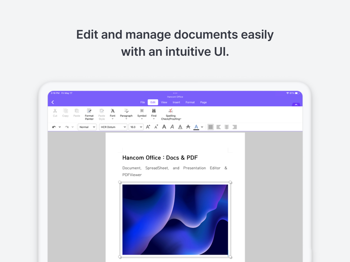
Task: Decrease font size with the A-down icon
Action: [x=156, y=127]
